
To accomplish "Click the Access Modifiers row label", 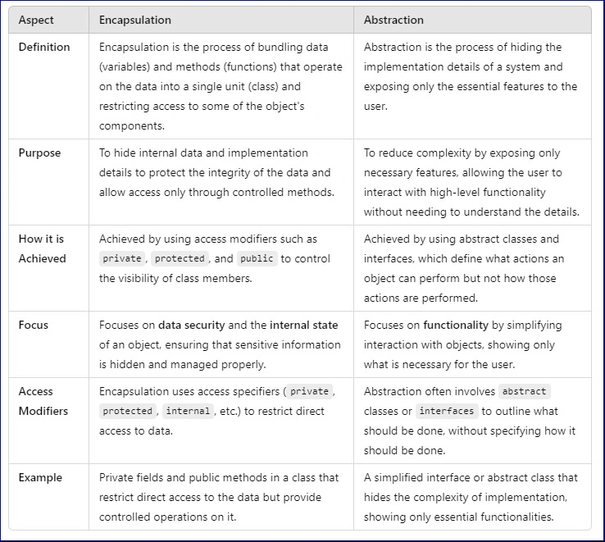I will (43, 401).
